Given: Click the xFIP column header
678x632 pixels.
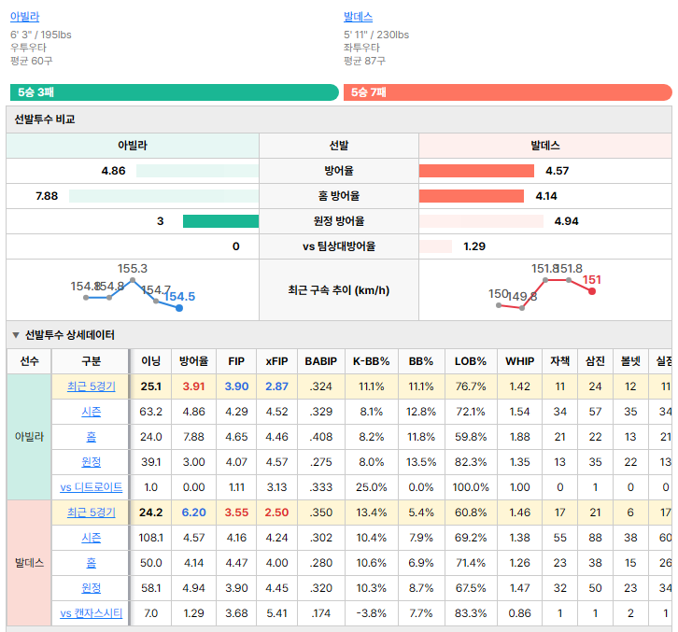Looking at the screenshot, I should point(276,361).
